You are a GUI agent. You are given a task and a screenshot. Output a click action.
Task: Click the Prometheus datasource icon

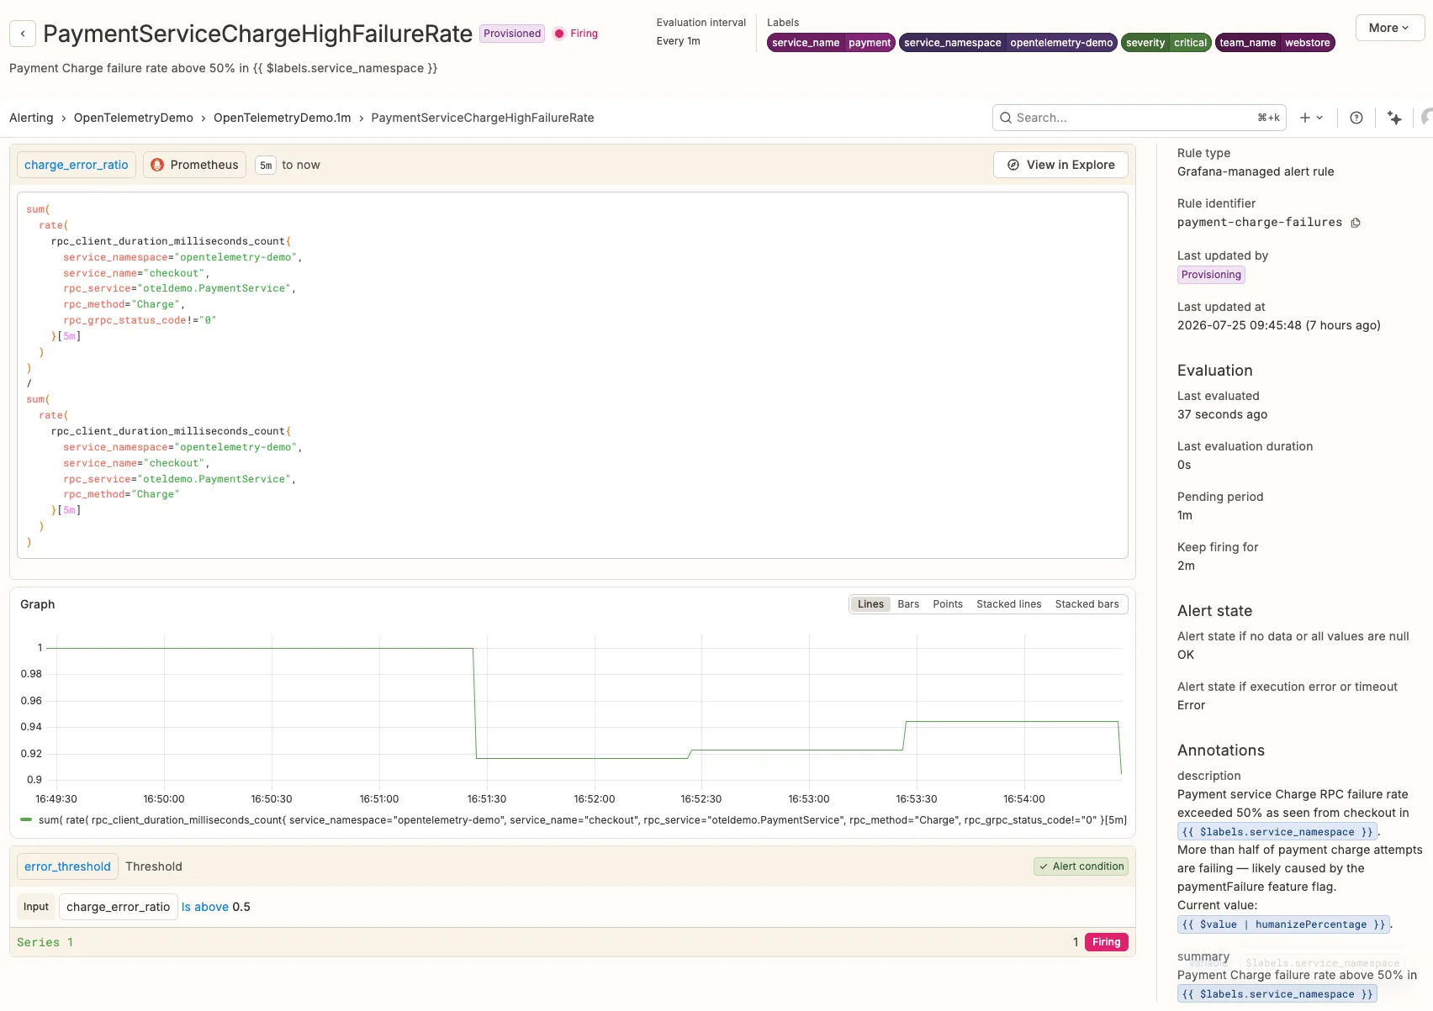[157, 165]
